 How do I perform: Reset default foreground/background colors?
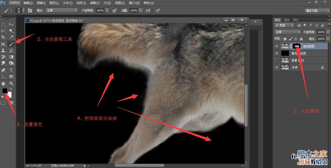point(2,97)
